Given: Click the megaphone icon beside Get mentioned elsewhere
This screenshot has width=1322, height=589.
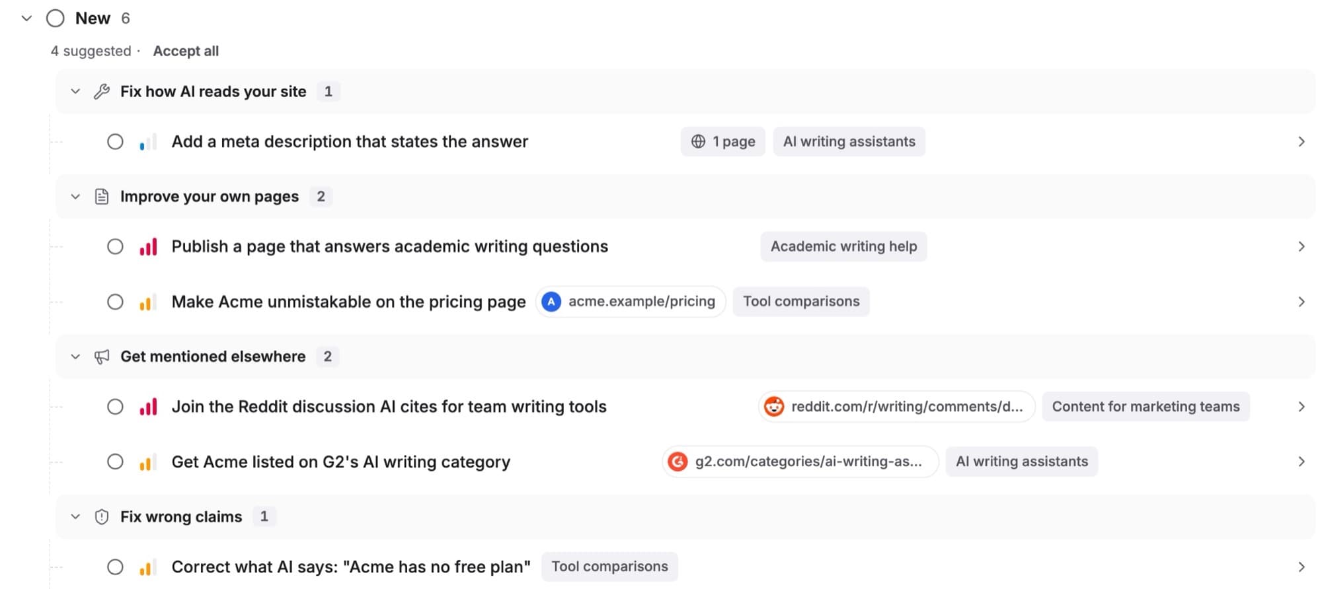Looking at the screenshot, I should click(x=101, y=357).
